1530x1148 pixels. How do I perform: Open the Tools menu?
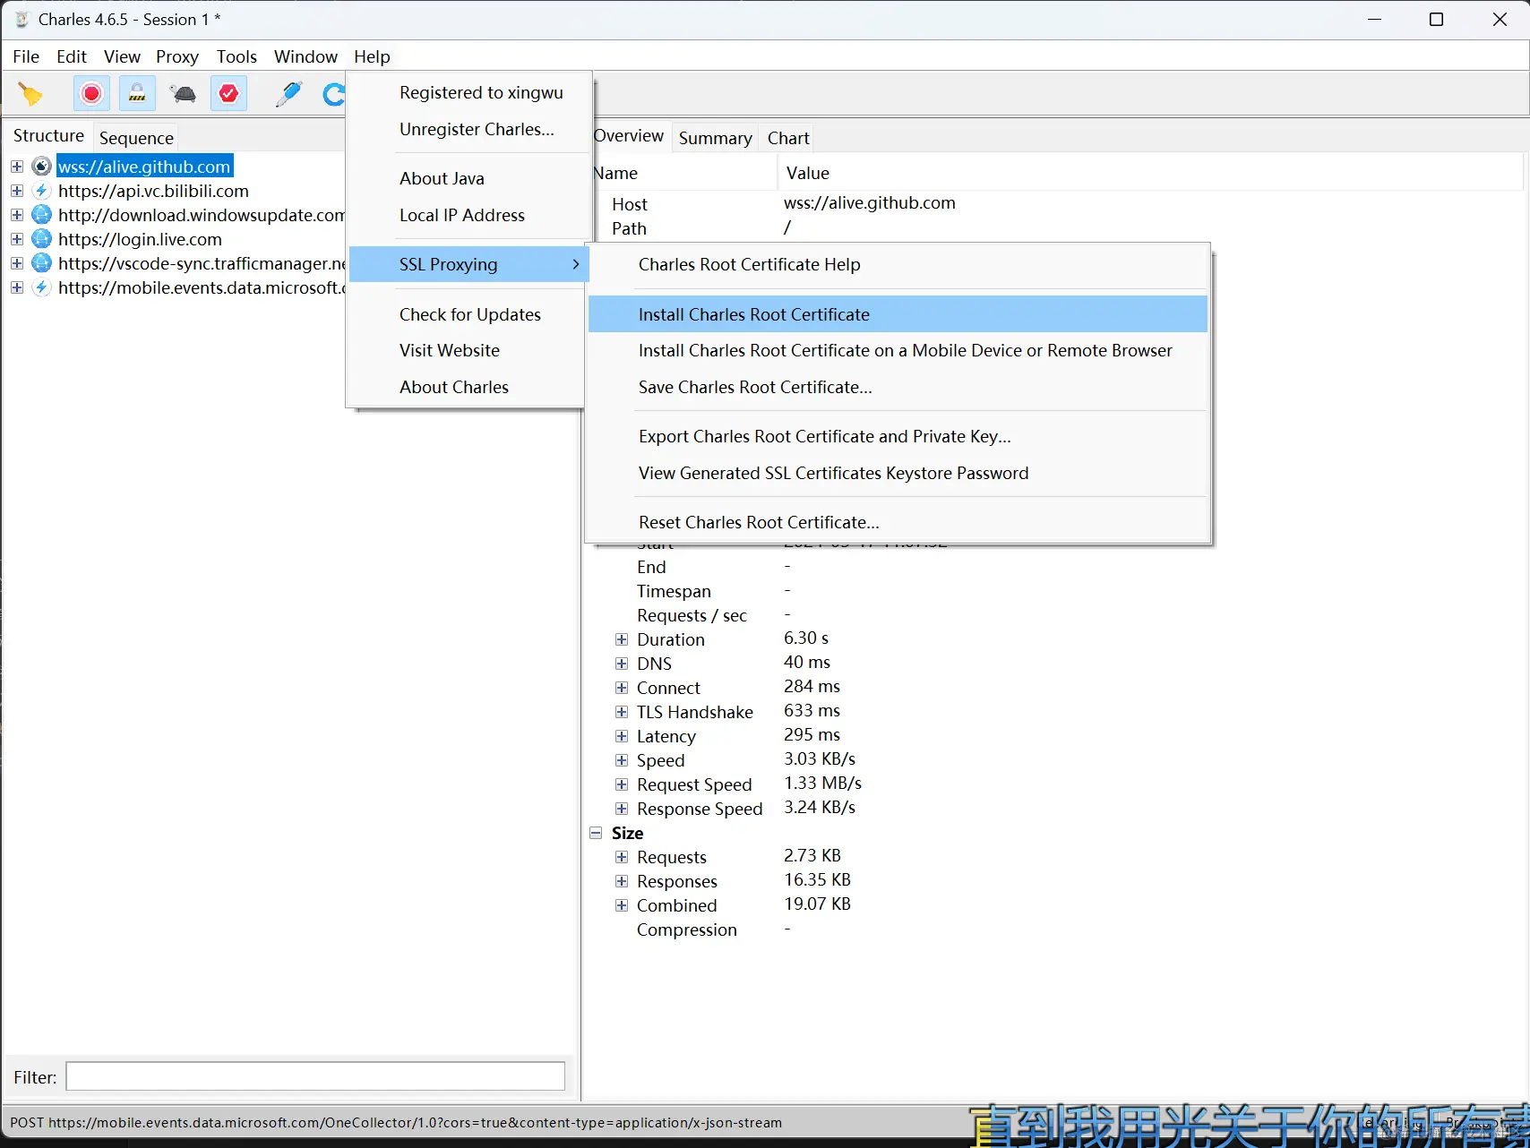(x=236, y=56)
